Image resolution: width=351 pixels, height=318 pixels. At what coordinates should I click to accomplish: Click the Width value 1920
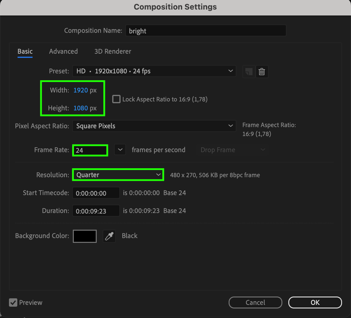point(81,90)
